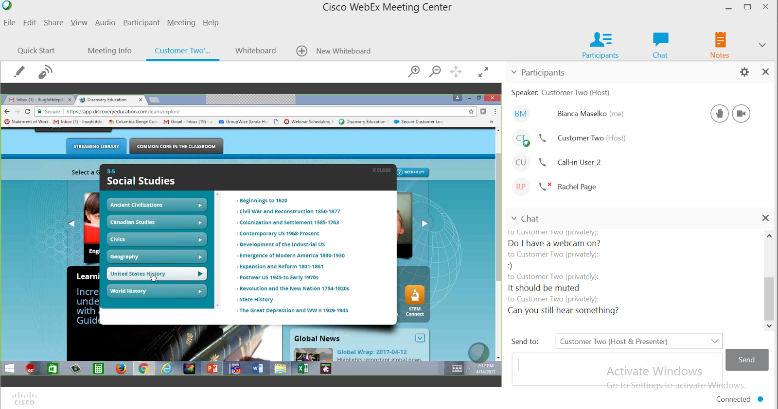This screenshot has height=409, width=778.
Task: Select participant Customer Two (Host)
Action: pyautogui.click(x=591, y=138)
